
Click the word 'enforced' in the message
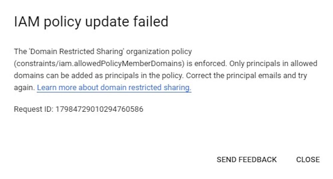[213, 63]
